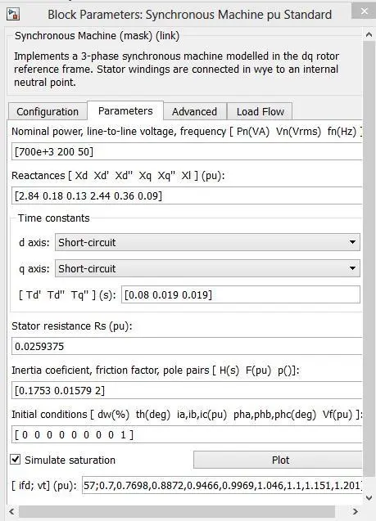376x521 pixels.
Task: Click the horizontal scrollbar right arrow
Action: (x=355, y=511)
